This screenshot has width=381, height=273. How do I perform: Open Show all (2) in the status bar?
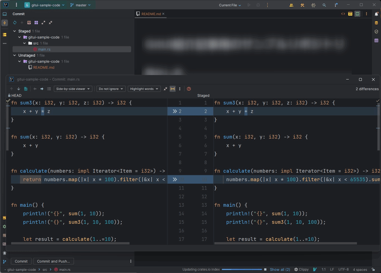click(280, 269)
